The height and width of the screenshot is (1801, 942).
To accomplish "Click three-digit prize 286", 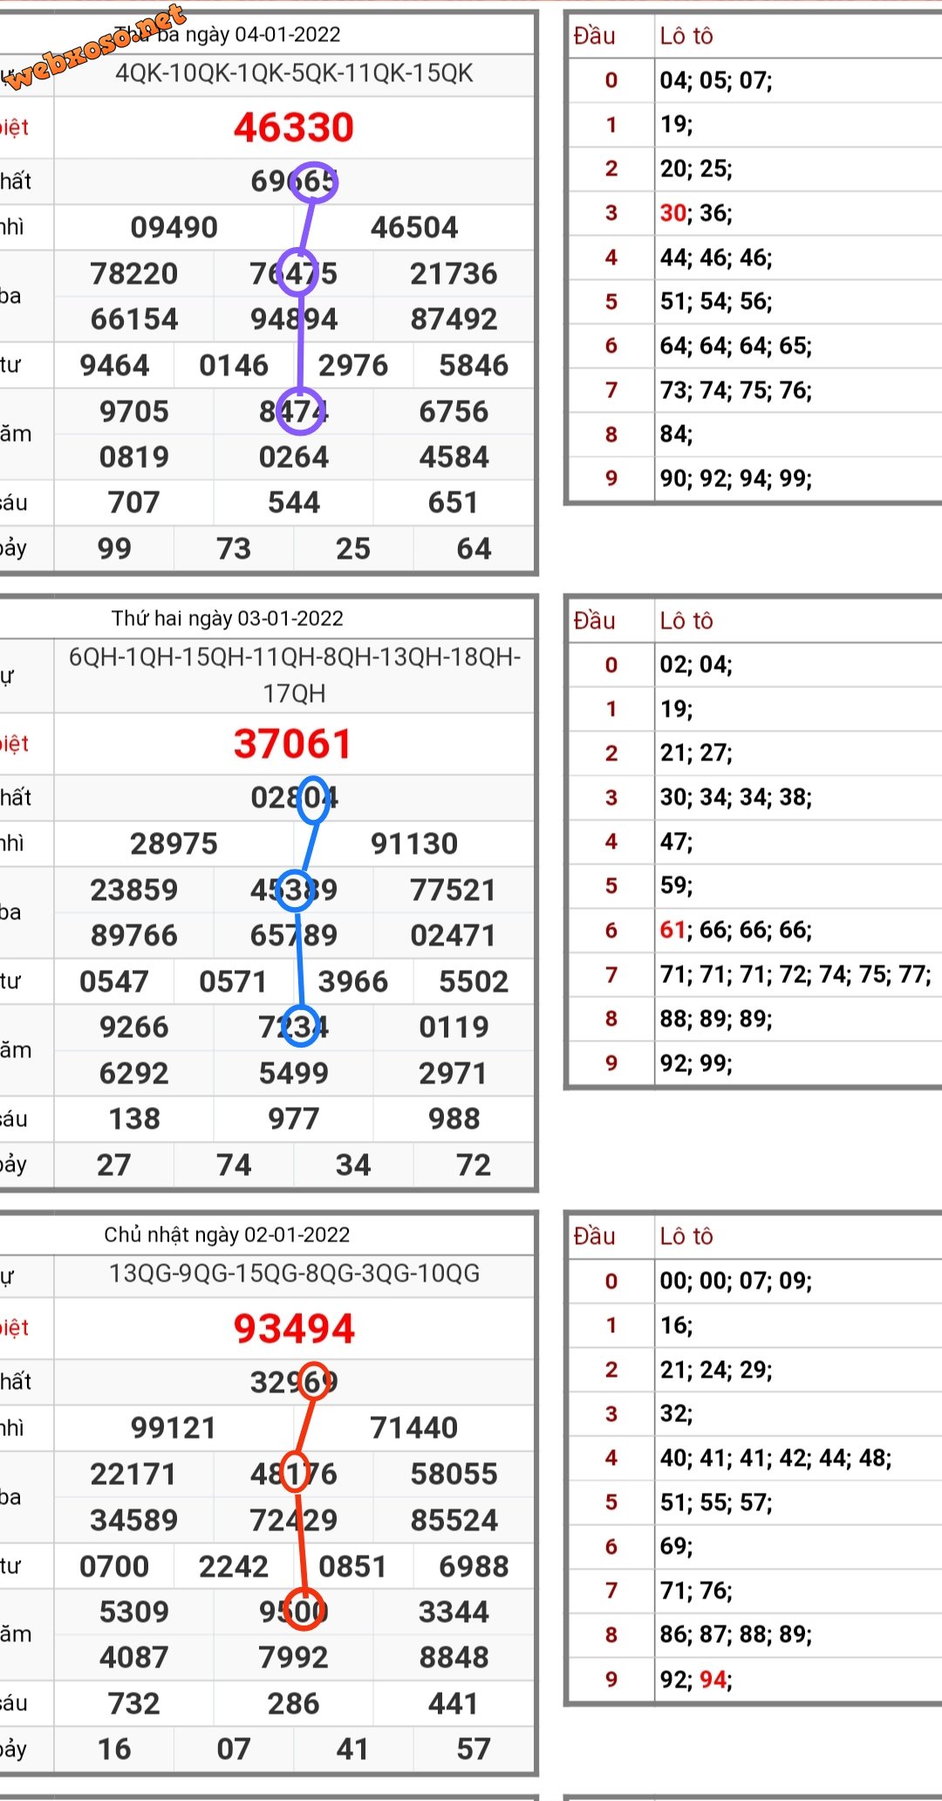I will pyautogui.click(x=294, y=1704).
